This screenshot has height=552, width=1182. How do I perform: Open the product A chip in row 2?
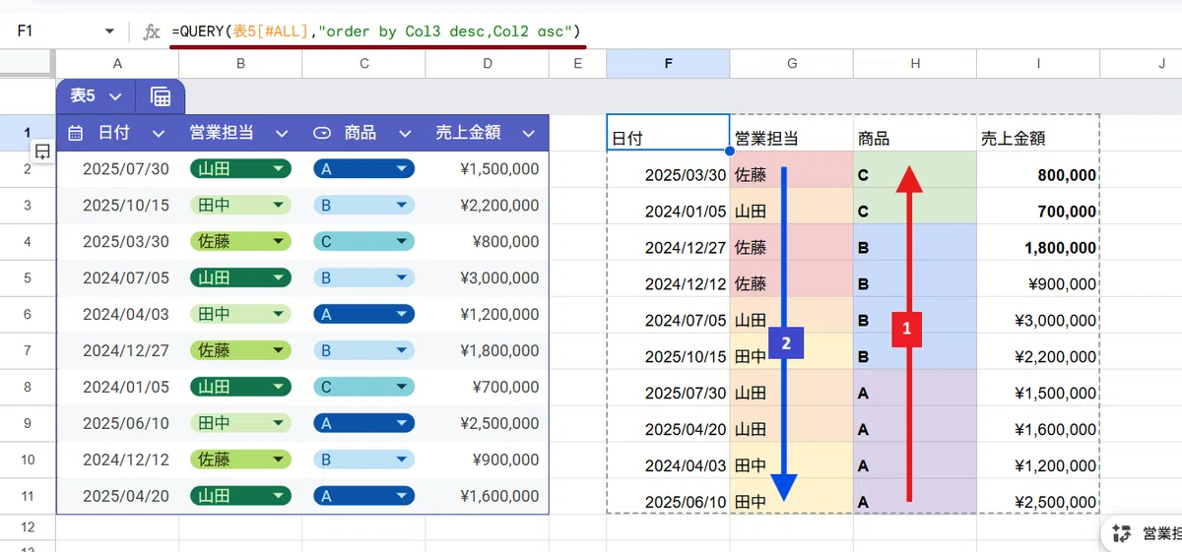(x=363, y=169)
